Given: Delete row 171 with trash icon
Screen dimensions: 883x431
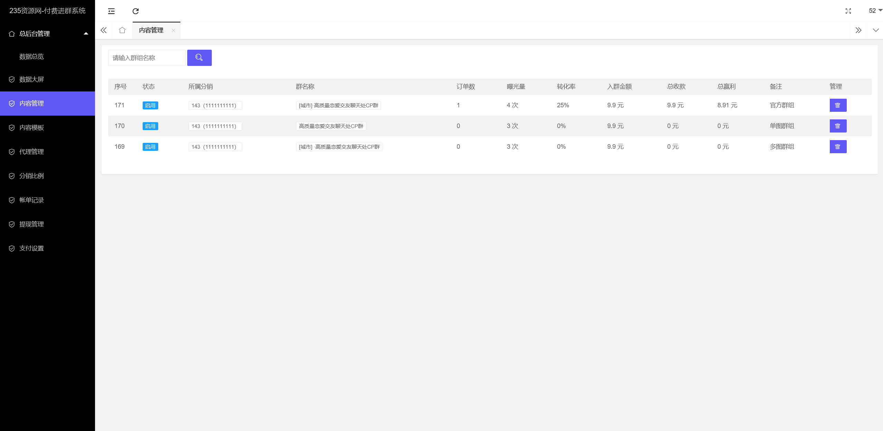Looking at the screenshot, I should click(x=838, y=105).
